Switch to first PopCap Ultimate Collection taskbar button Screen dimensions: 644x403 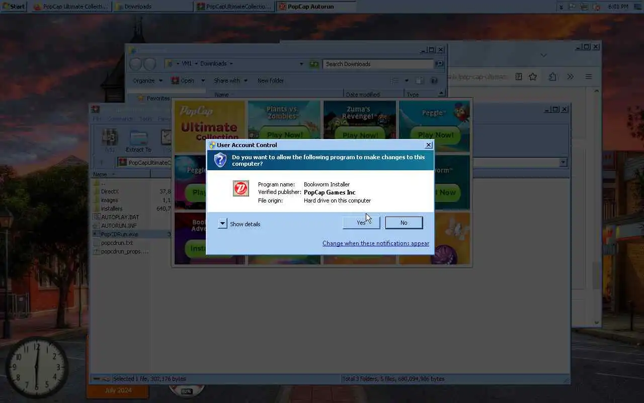point(71,7)
